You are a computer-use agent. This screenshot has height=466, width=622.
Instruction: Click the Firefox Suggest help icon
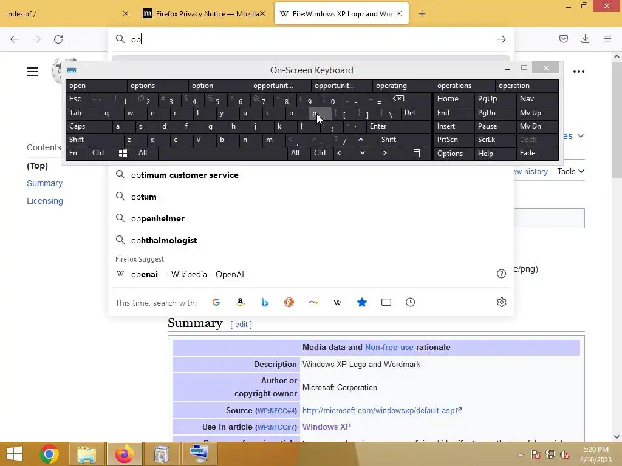click(501, 274)
